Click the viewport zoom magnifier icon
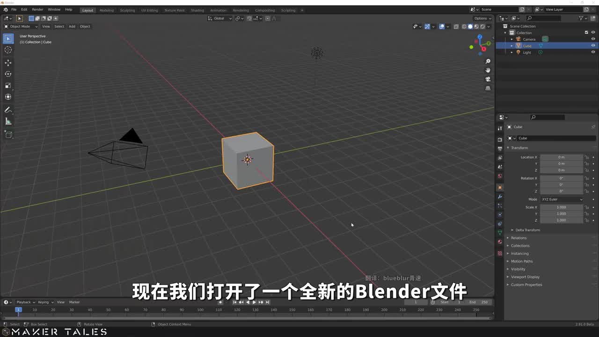Image resolution: width=599 pixels, height=337 pixels. (488, 61)
